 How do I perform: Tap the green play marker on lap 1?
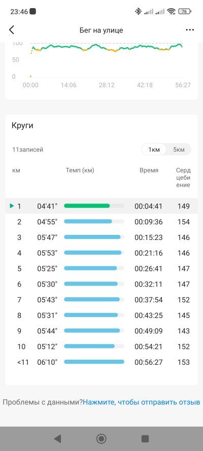12,206
